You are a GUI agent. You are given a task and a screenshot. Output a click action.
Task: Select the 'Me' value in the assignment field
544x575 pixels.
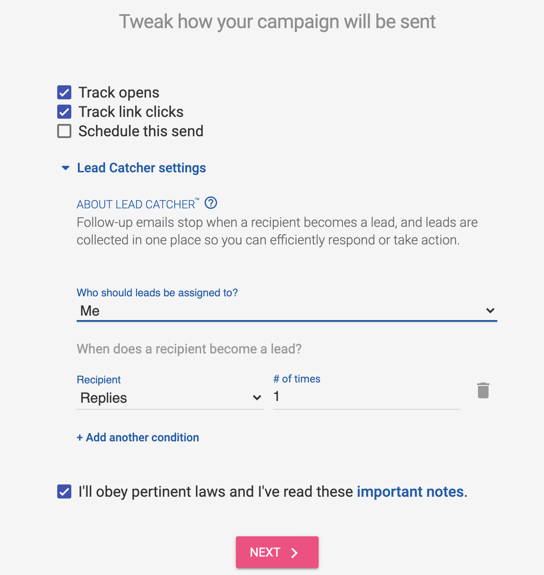pos(90,311)
